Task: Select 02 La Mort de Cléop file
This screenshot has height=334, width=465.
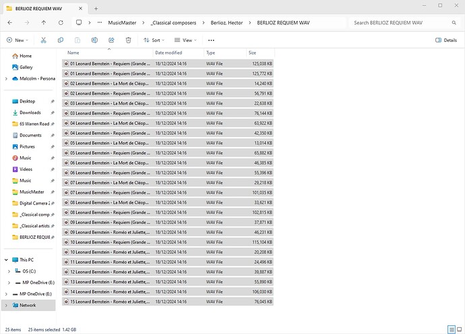Action: click(168, 84)
